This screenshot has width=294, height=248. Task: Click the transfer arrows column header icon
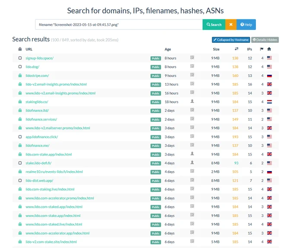[236, 49]
